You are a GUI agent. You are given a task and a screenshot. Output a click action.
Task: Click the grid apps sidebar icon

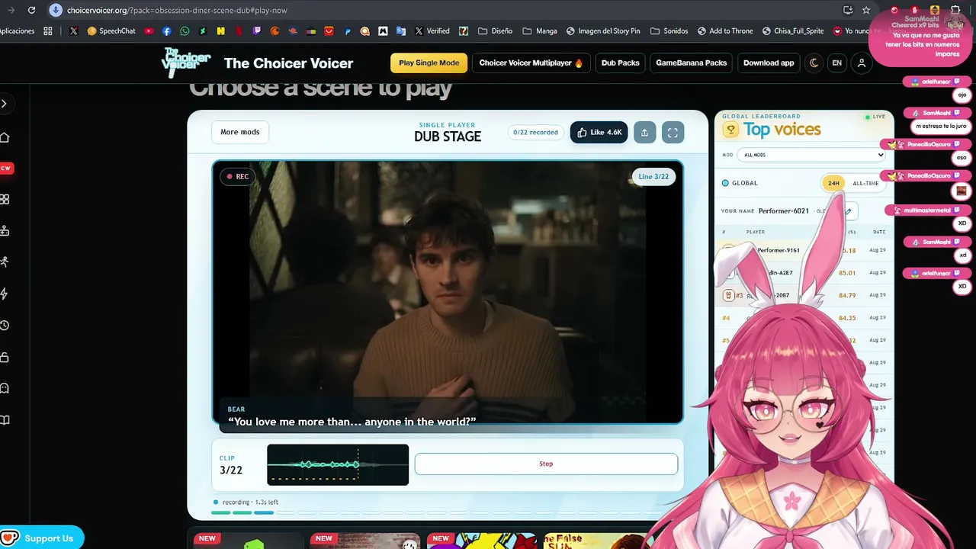click(5, 200)
